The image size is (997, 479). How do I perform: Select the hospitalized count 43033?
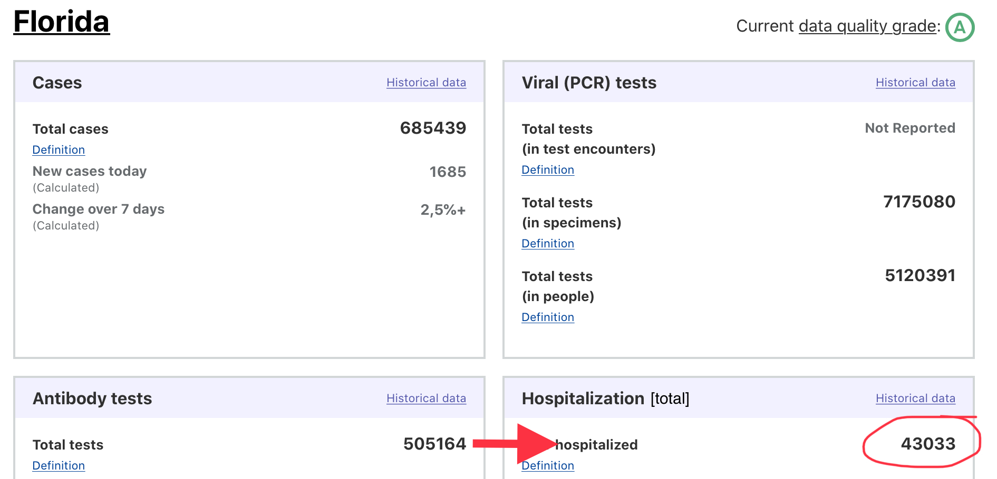tap(928, 444)
